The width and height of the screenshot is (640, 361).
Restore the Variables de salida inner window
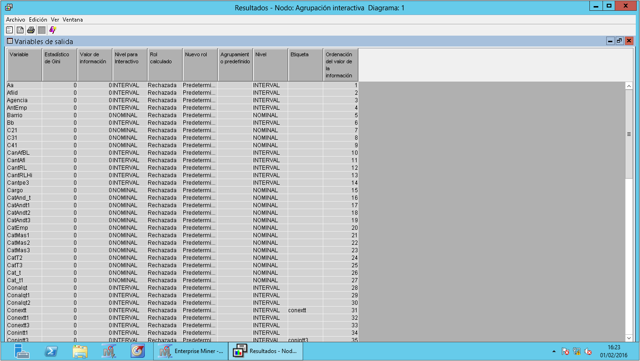(620, 41)
